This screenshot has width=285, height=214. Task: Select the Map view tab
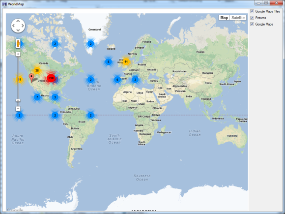(x=224, y=18)
